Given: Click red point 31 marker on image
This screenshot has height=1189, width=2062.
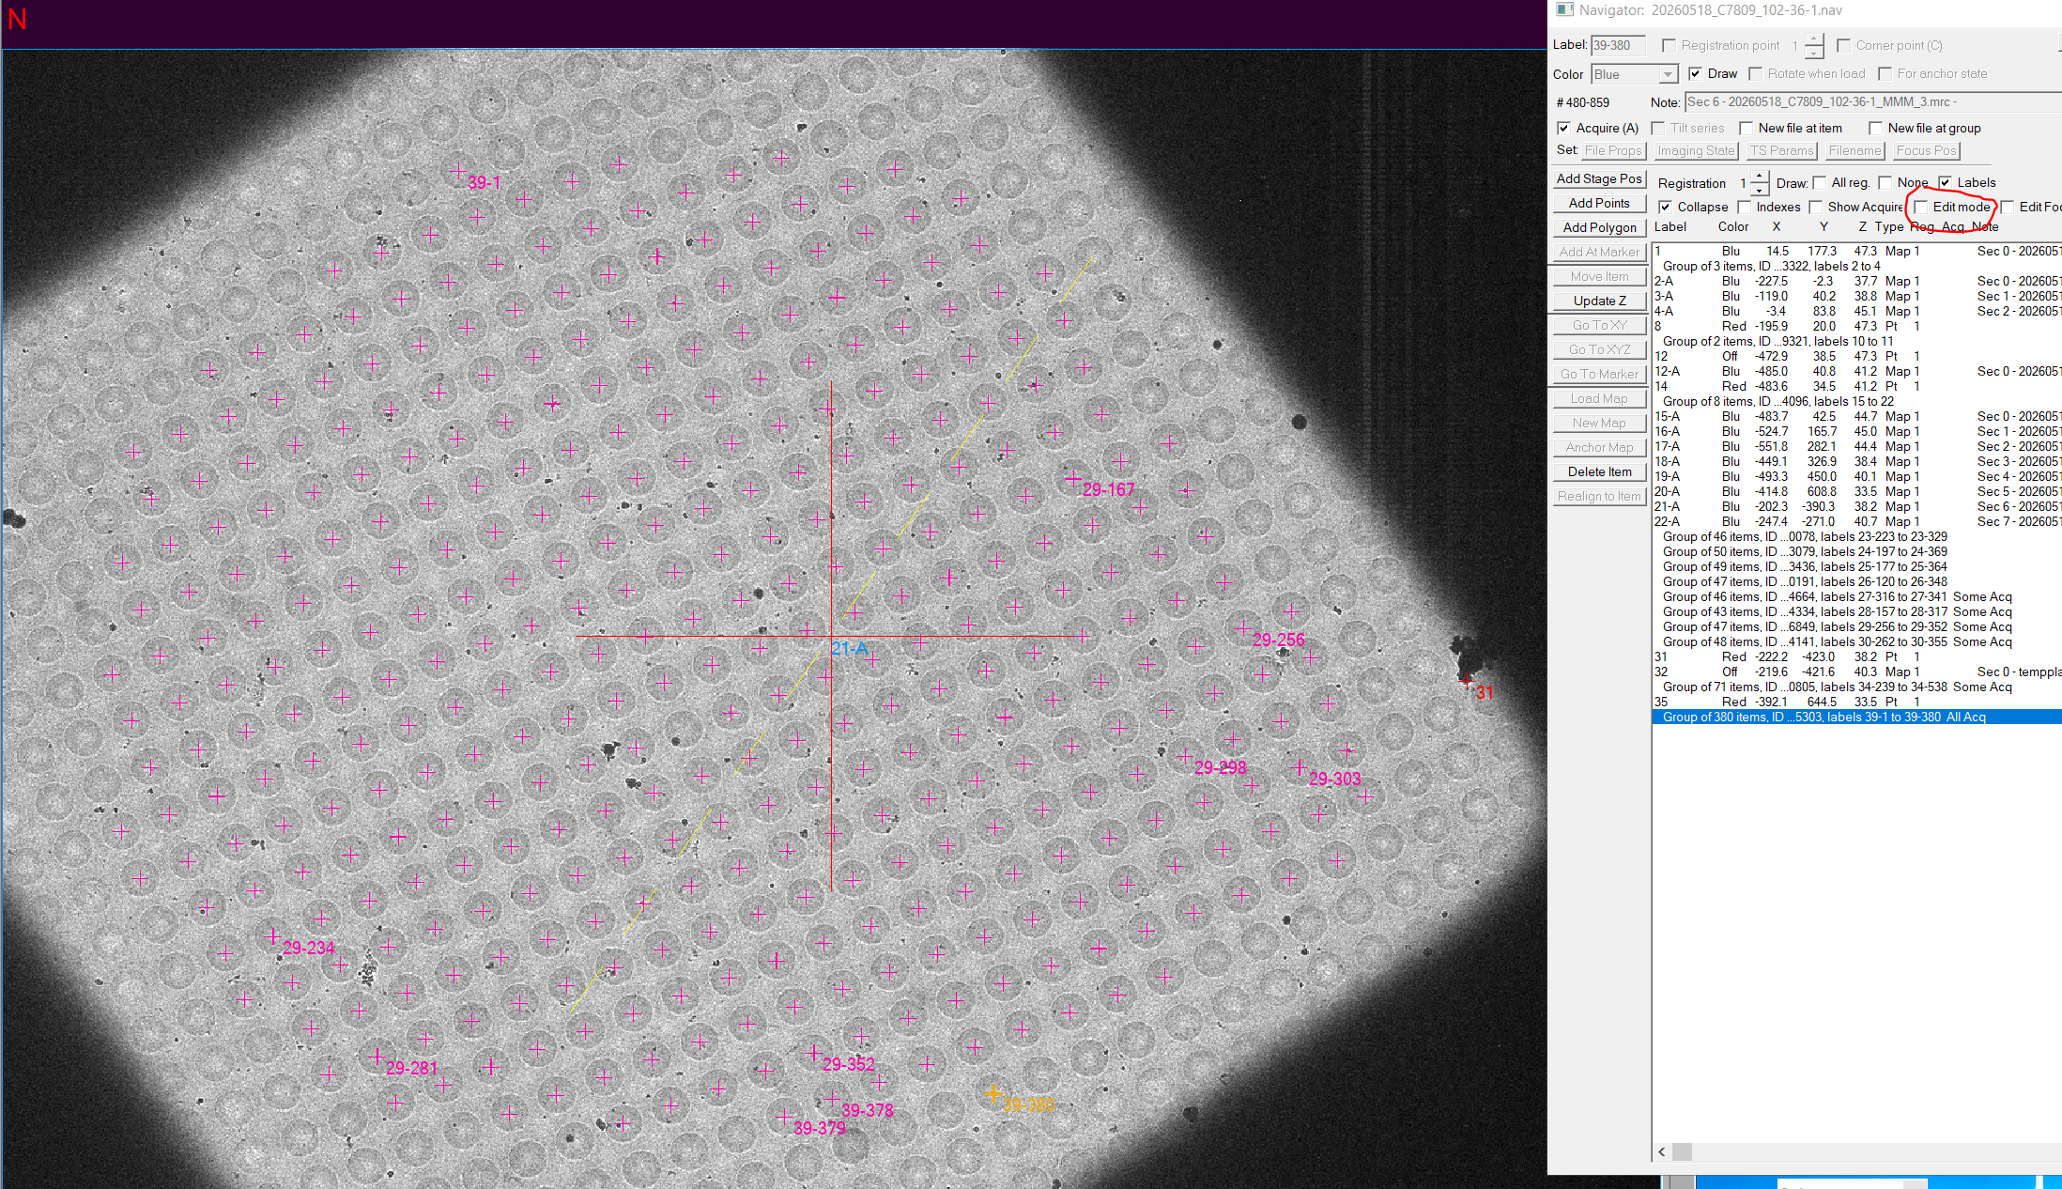Looking at the screenshot, I should tap(1469, 679).
